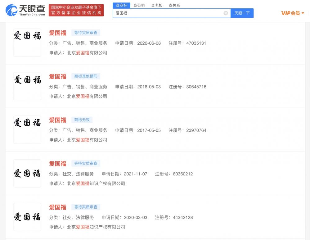Click the 商标其他情形 status tag
This screenshot has width=310, height=240.
pos(86,76)
